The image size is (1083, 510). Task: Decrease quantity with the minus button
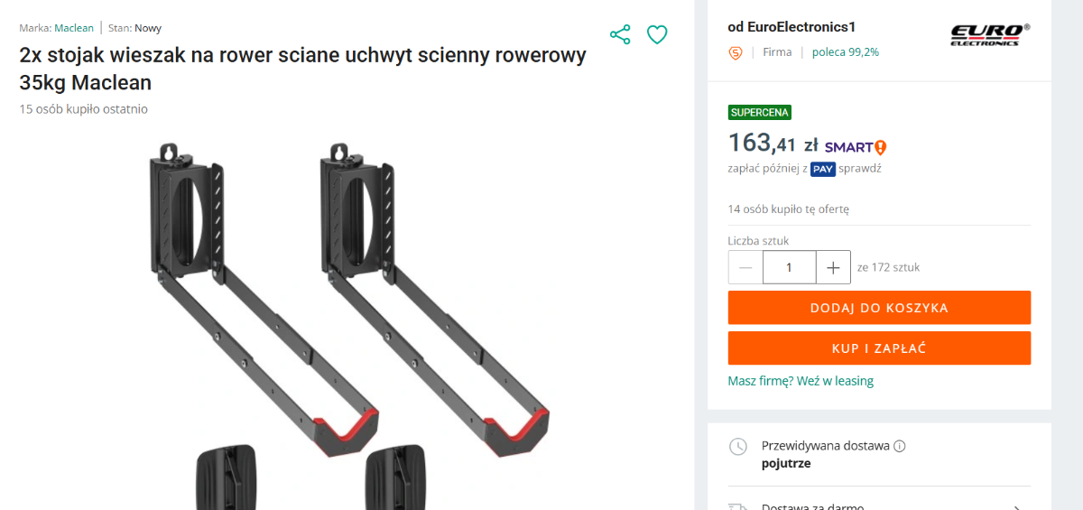(x=745, y=267)
